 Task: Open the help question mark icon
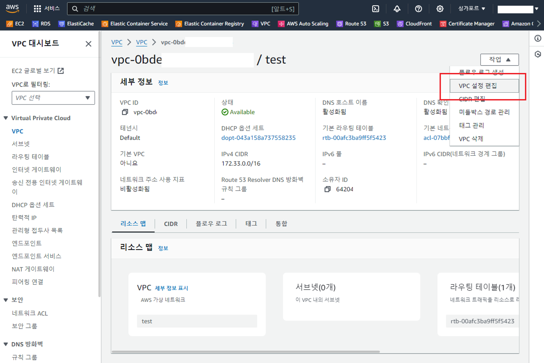(418, 9)
